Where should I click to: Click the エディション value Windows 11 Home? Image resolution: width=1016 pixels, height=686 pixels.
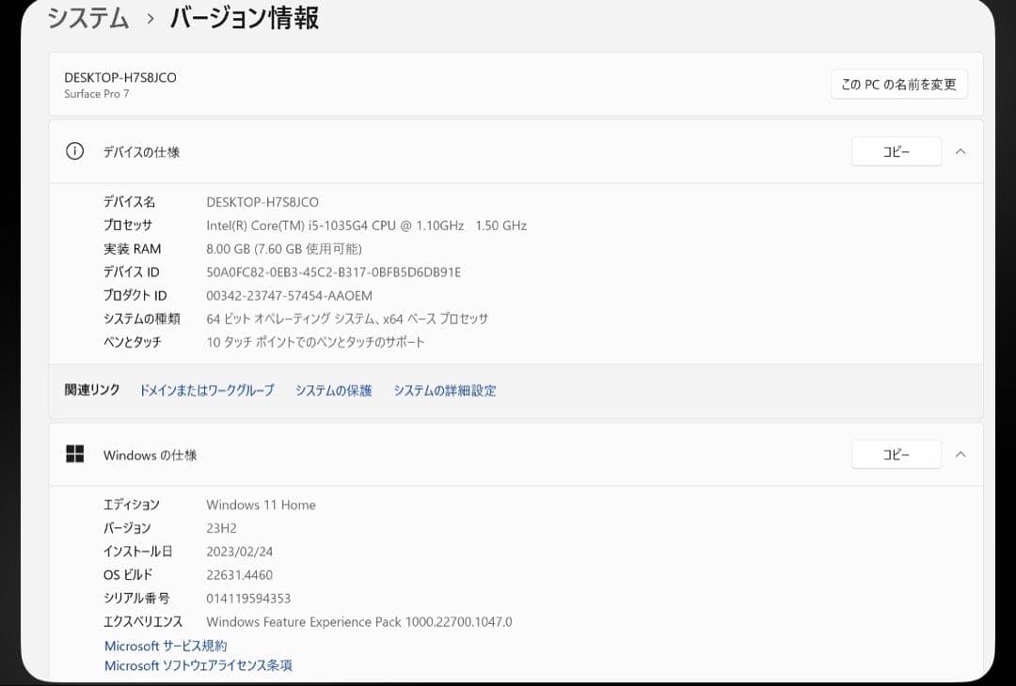[x=261, y=505]
